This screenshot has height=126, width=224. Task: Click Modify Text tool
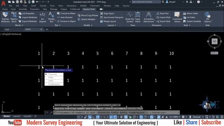pos(51,17)
